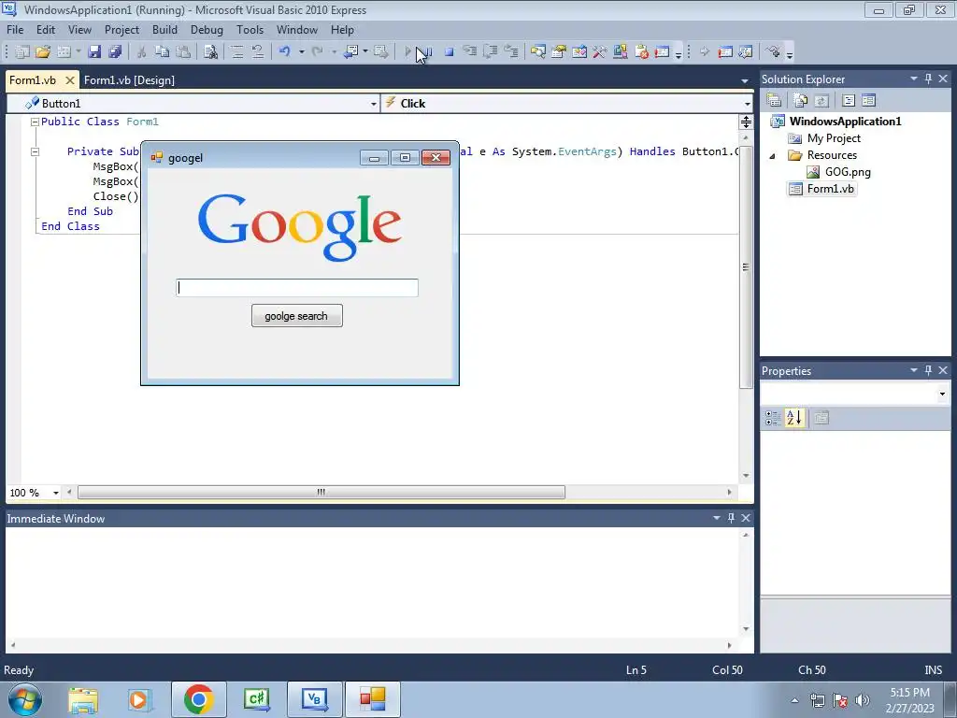Uncomment the selected lines icon

click(x=258, y=52)
